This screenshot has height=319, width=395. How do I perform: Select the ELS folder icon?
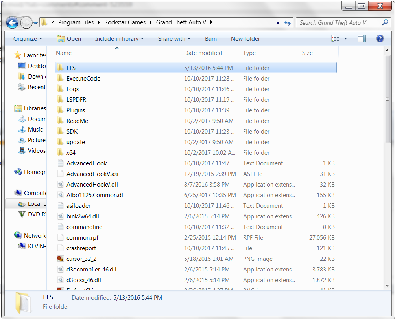pyautogui.click(x=60, y=68)
